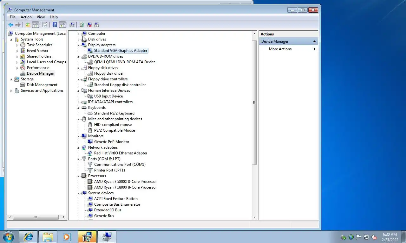Click the Disable device toolbar icon
The height and width of the screenshot is (243, 406).
(x=96, y=25)
